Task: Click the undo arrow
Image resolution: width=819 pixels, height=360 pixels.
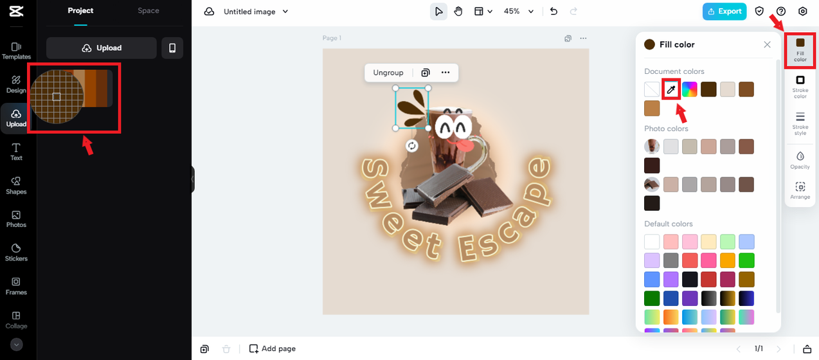Action: pyautogui.click(x=554, y=12)
